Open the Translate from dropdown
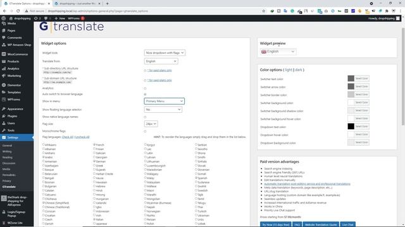 pos(161,61)
